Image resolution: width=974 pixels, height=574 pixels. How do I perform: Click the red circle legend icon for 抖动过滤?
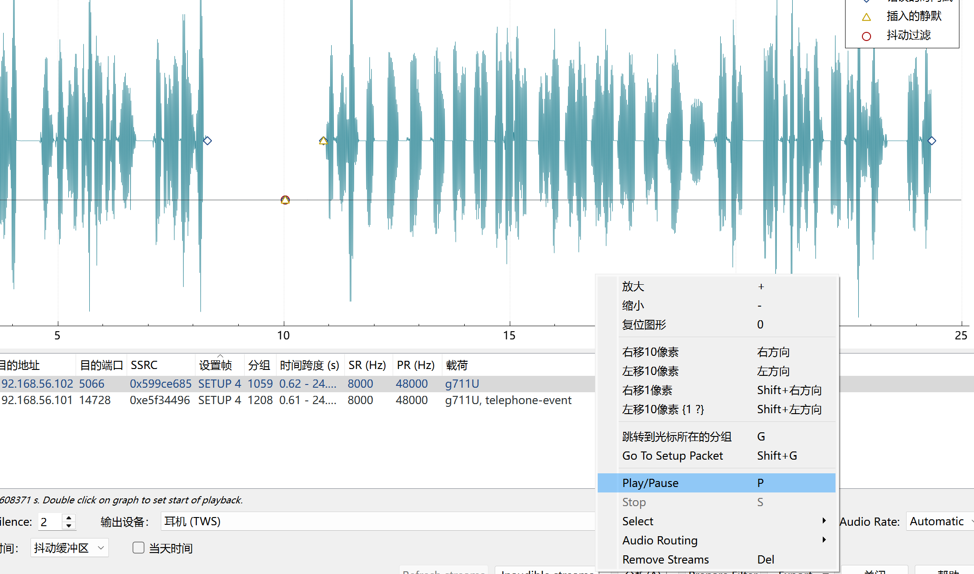click(866, 36)
